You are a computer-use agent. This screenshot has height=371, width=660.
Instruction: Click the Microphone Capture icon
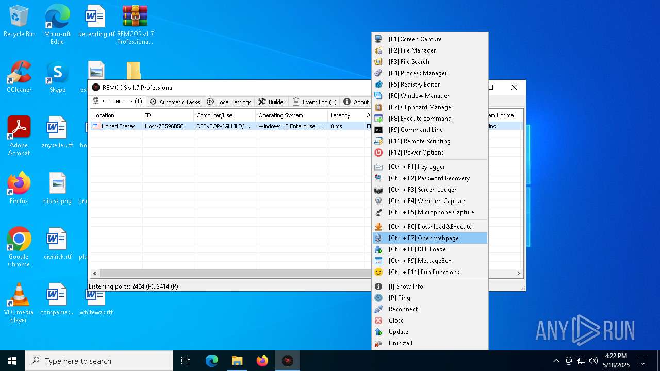tap(378, 212)
